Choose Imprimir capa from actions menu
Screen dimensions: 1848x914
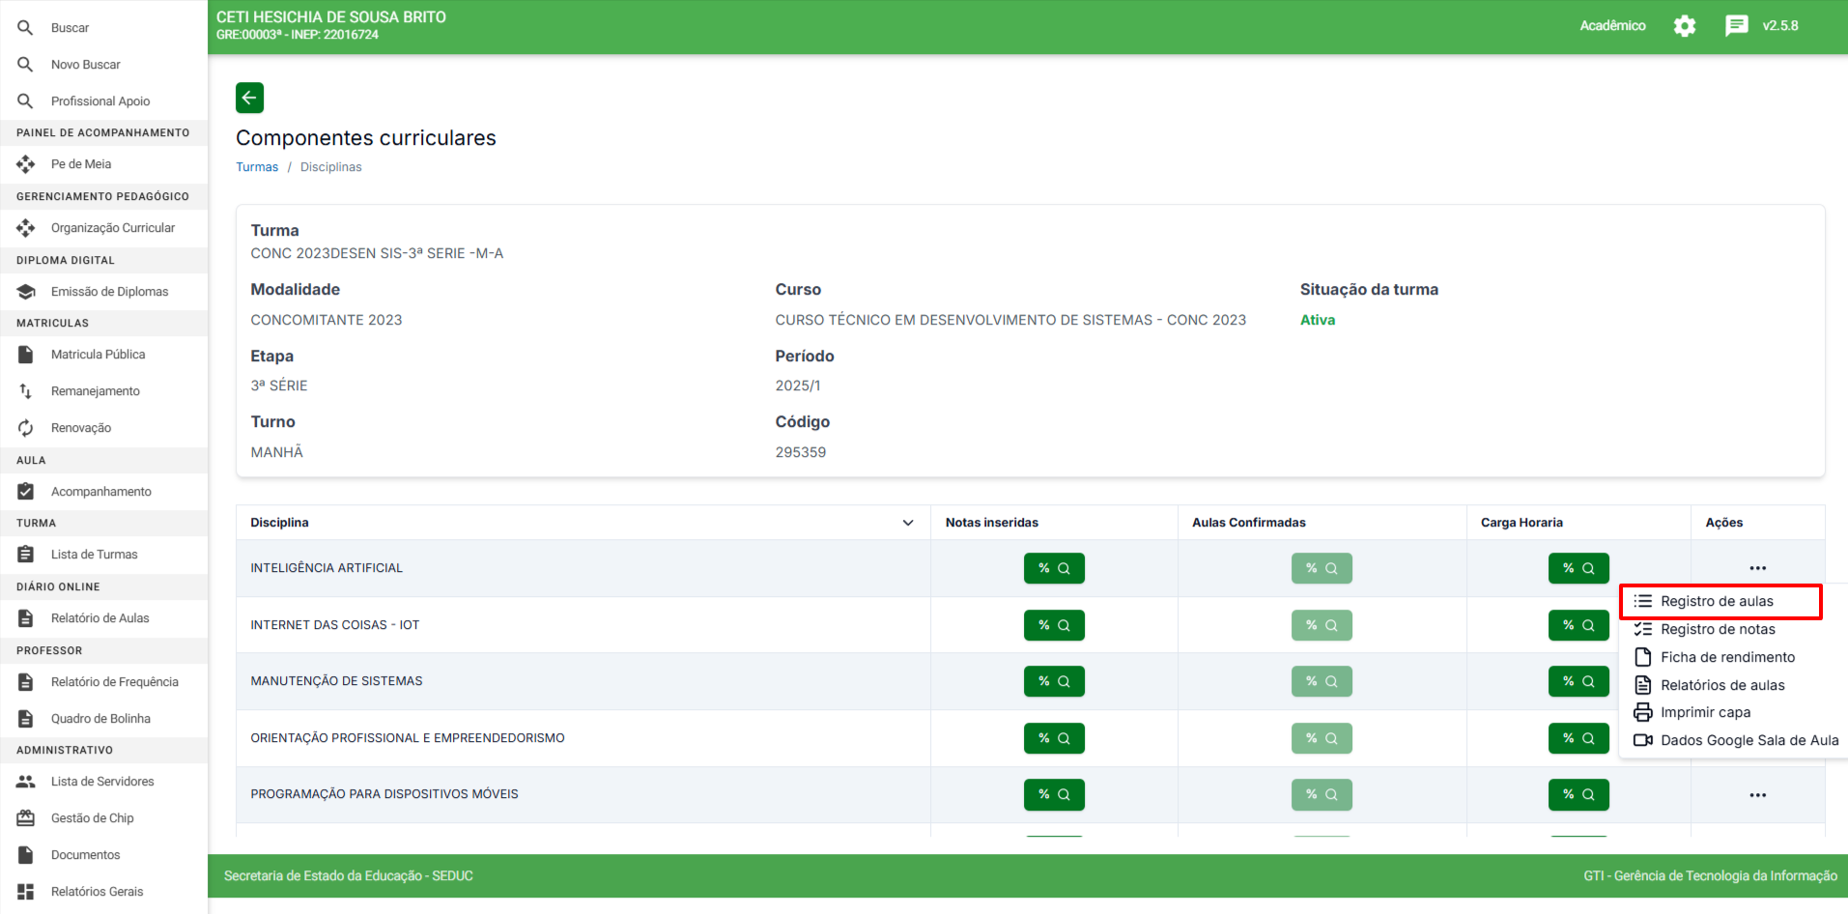[1705, 712]
